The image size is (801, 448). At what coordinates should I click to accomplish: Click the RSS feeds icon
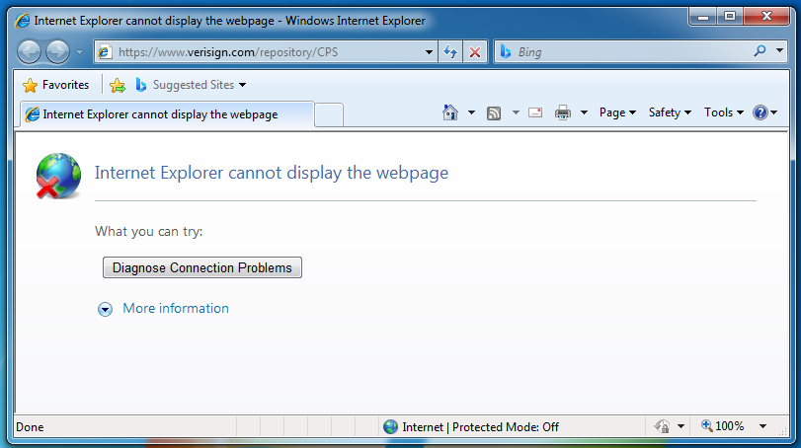click(494, 112)
